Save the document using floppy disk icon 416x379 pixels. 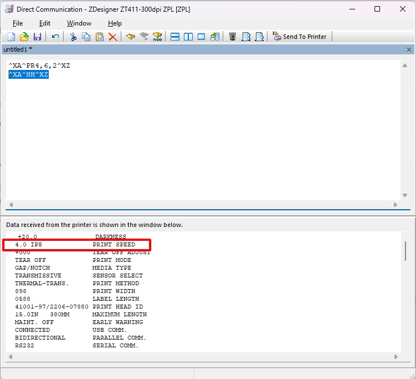(37, 37)
